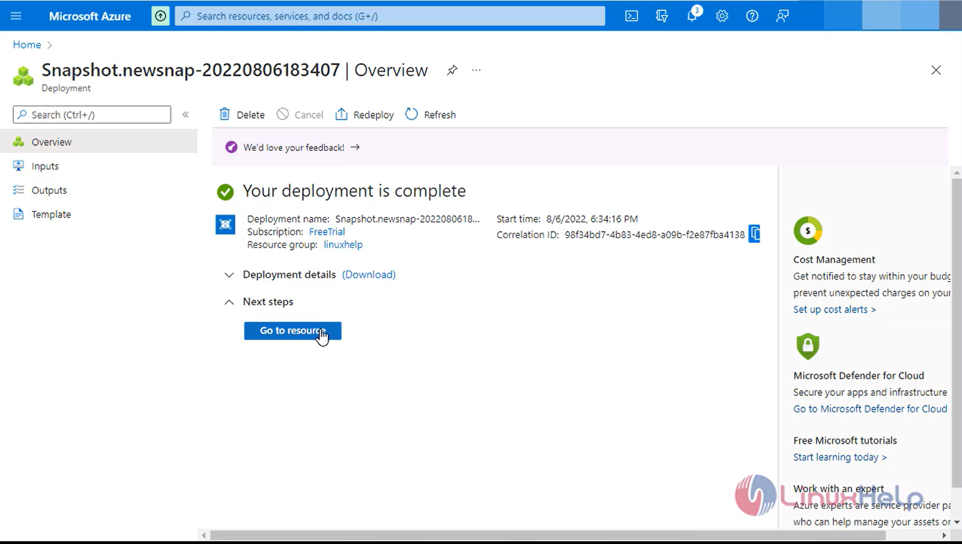Focus the global resources search box
Viewport: 962px width, 544px height.
tap(390, 16)
